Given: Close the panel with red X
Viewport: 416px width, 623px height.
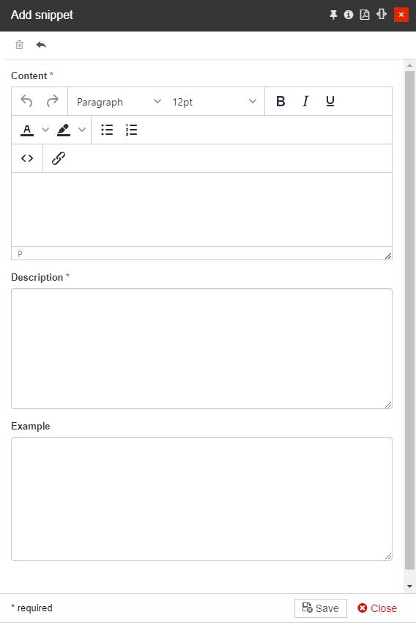Looking at the screenshot, I should (x=401, y=15).
